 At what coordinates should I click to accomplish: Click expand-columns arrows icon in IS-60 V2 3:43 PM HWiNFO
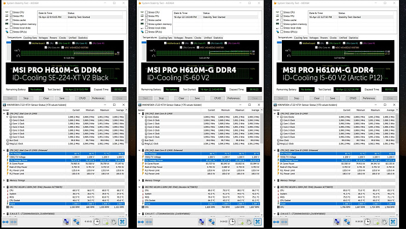pos(140,222)
